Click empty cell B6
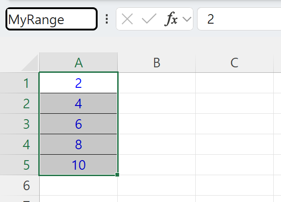Screen dimensions: 281x202 (156, 185)
